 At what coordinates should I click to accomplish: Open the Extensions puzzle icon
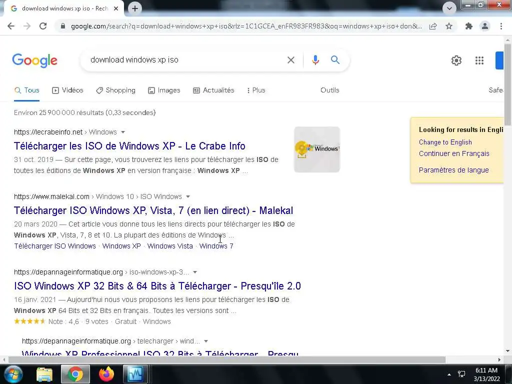point(469,26)
